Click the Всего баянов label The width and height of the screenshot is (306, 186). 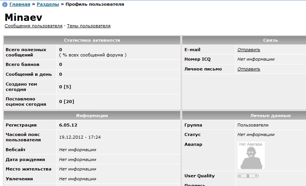tap(22, 64)
